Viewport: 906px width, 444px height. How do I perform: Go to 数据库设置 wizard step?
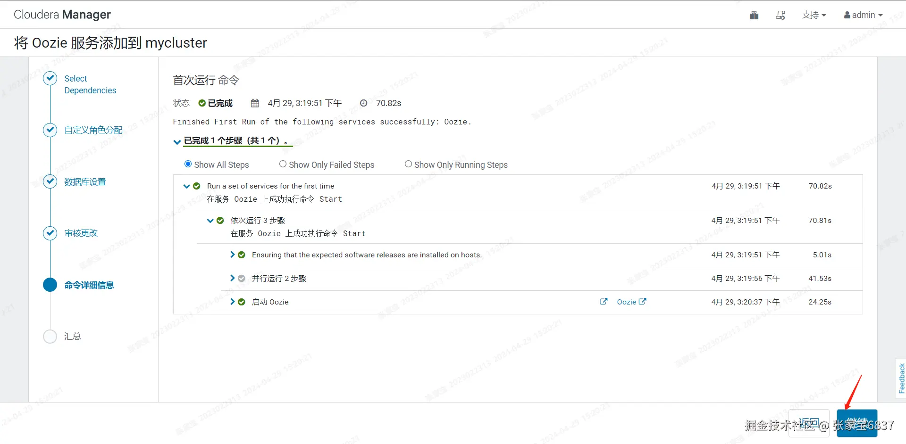point(85,182)
